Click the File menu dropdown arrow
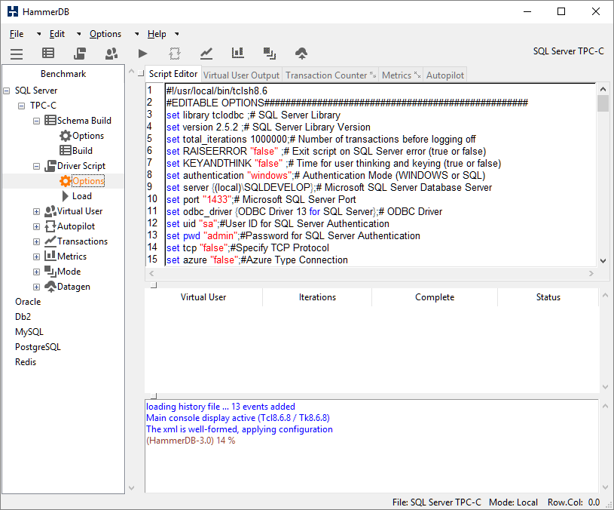The height and width of the screenshot is (510, 614). 38,34
